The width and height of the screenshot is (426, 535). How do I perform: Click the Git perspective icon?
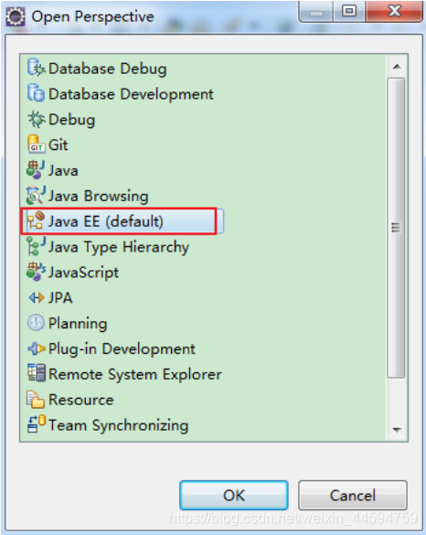click(x=37, y=144)
